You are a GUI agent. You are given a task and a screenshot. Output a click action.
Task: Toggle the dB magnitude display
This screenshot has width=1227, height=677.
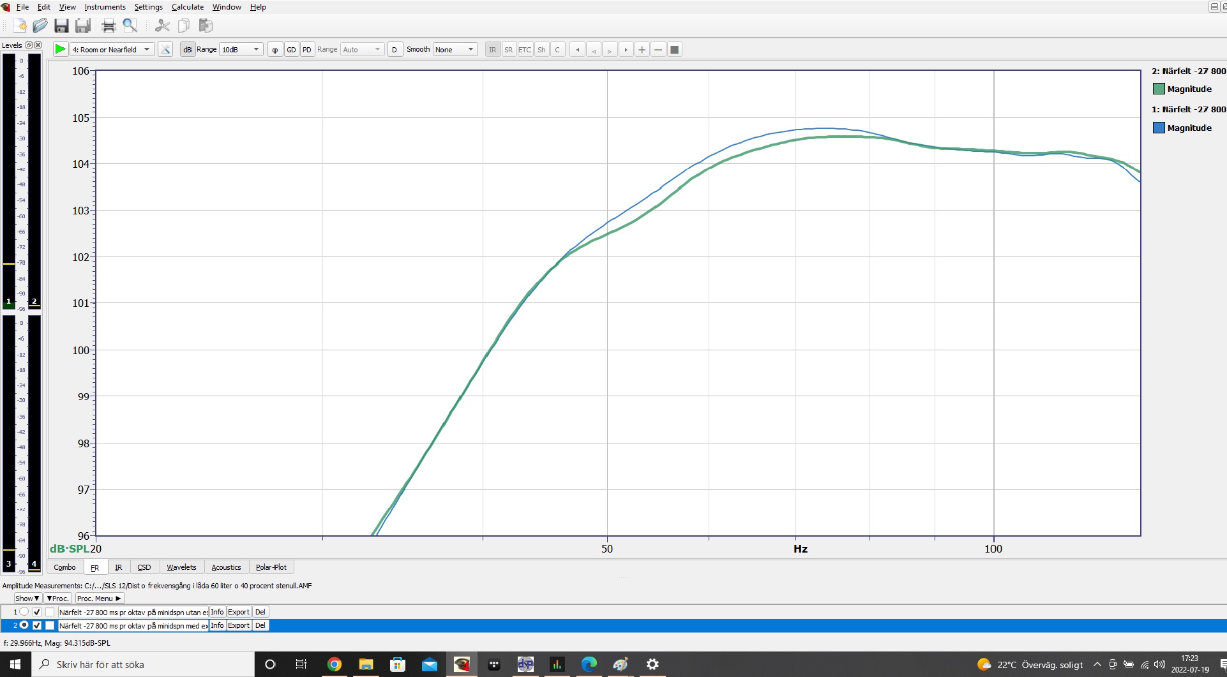[188, 49]
